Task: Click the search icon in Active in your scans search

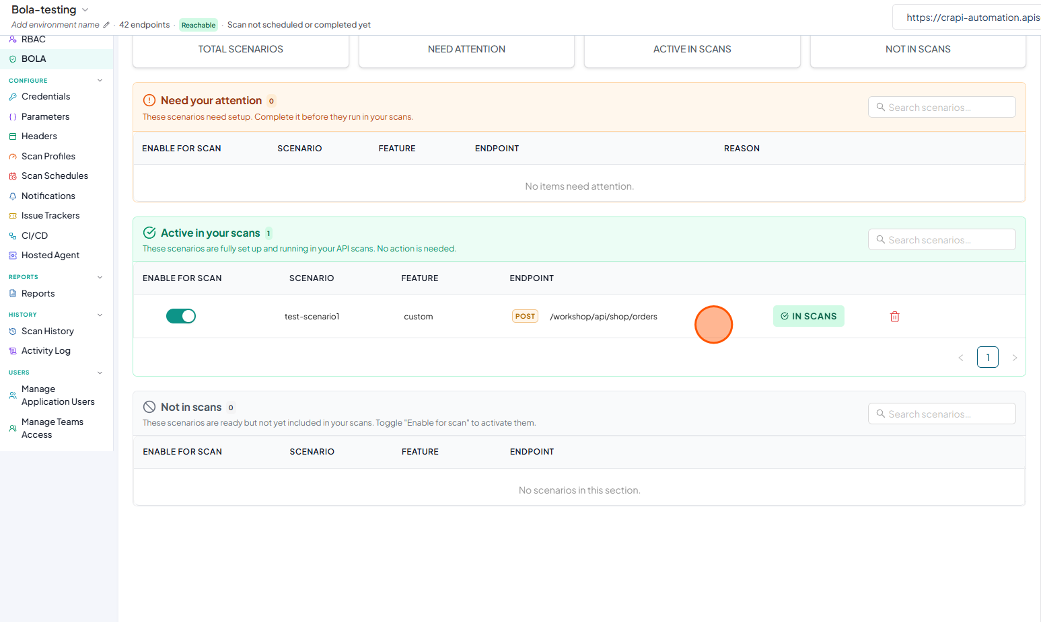Action: coord(880,239)
